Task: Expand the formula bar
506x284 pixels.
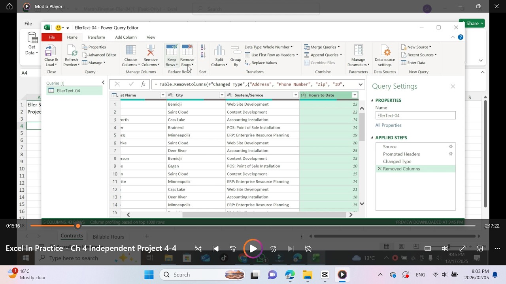Action: pos(361,84)
